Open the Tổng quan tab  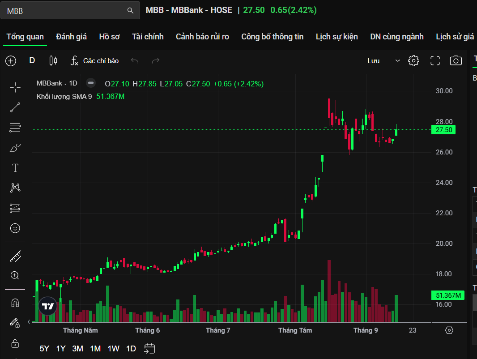pyautogui.click(x=25, y=37)
